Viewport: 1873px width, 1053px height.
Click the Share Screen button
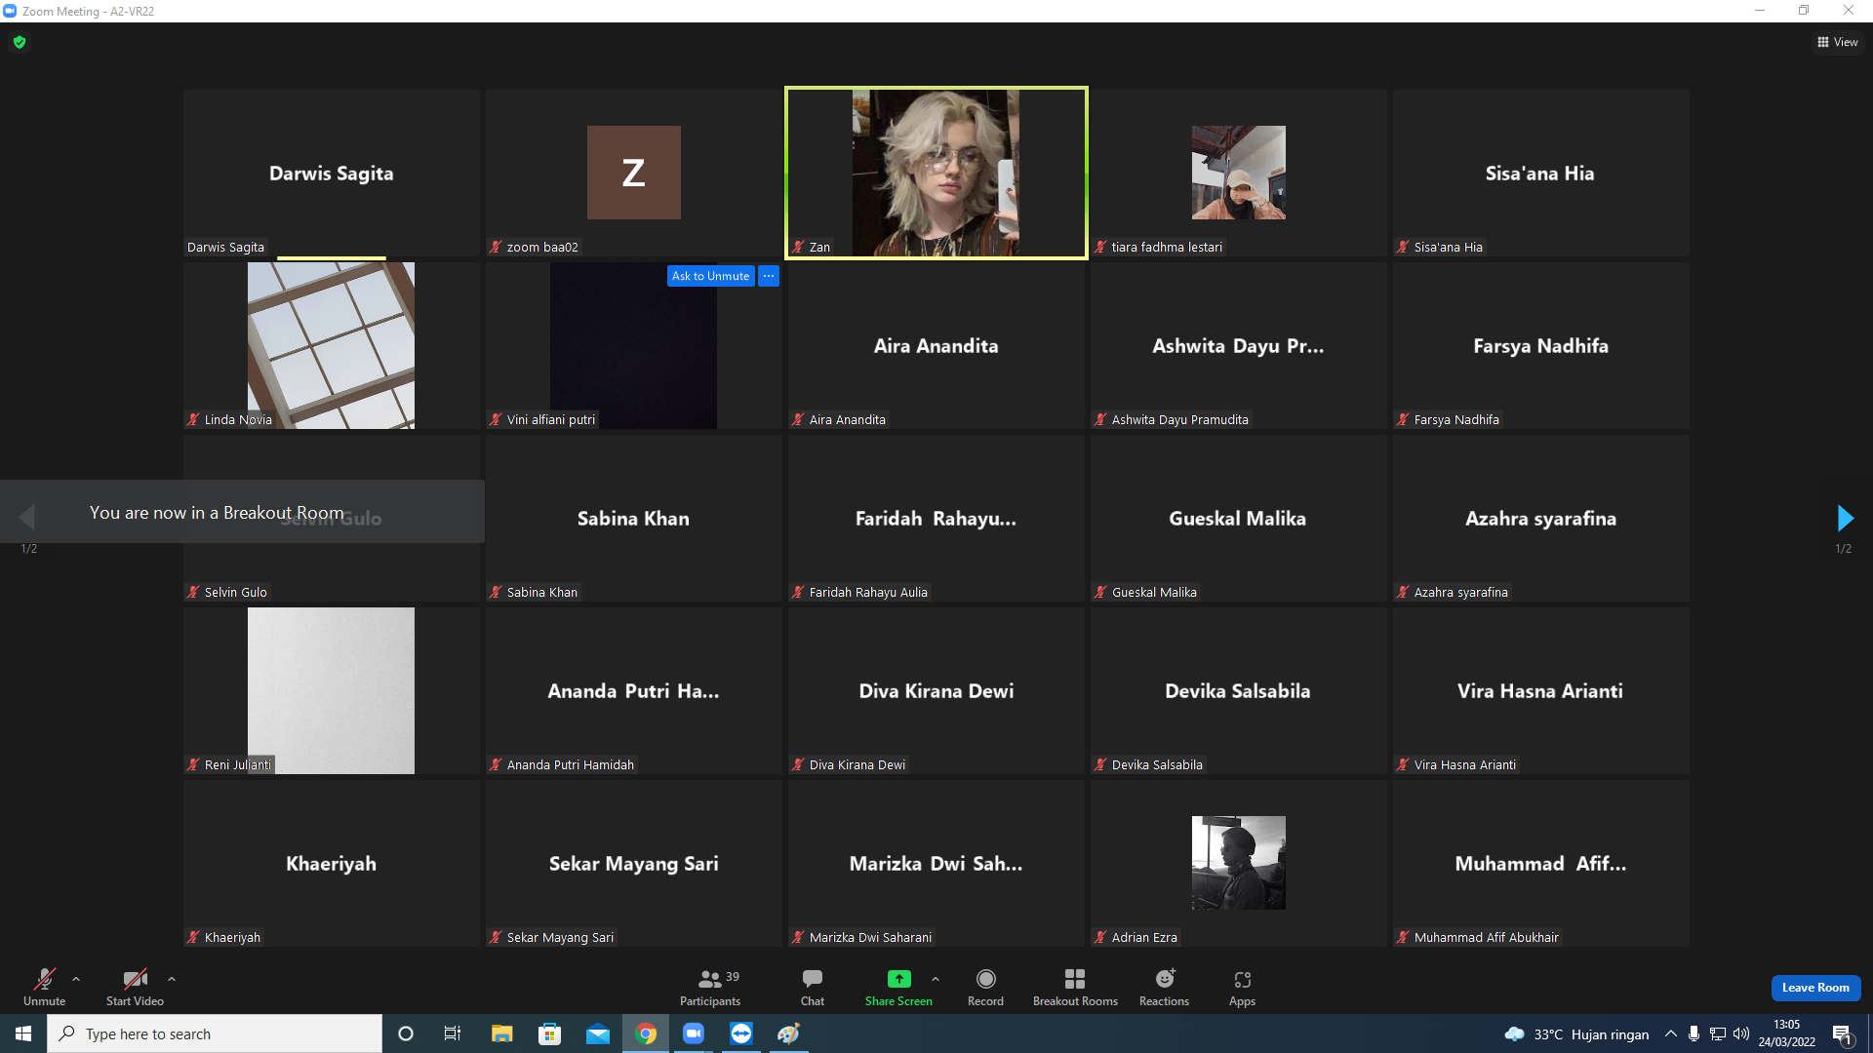click(898, 987)
